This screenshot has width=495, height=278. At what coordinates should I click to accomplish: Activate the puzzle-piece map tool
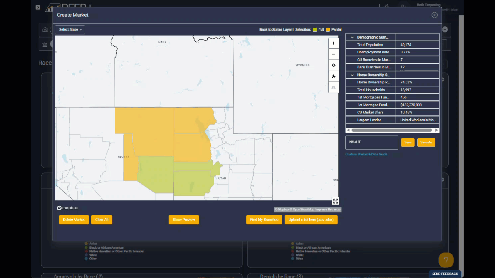tap(333, 76)
